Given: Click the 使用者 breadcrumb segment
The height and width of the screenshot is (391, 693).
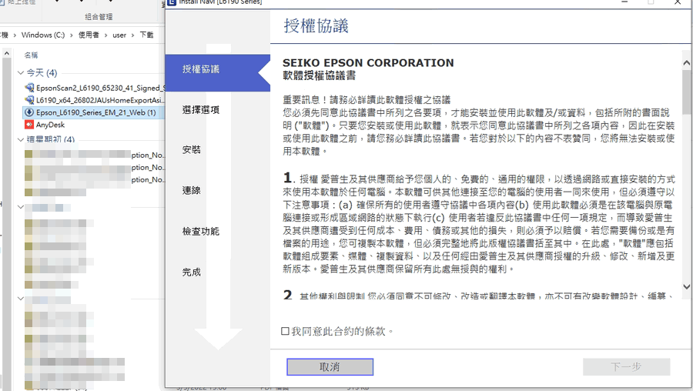Looking at the screenshot, I should [89, 35].
